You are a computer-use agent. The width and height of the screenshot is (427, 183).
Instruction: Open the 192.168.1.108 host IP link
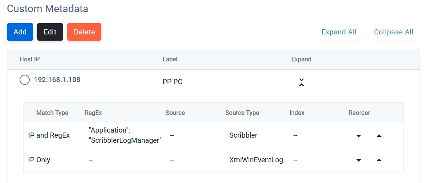[57, 80]
